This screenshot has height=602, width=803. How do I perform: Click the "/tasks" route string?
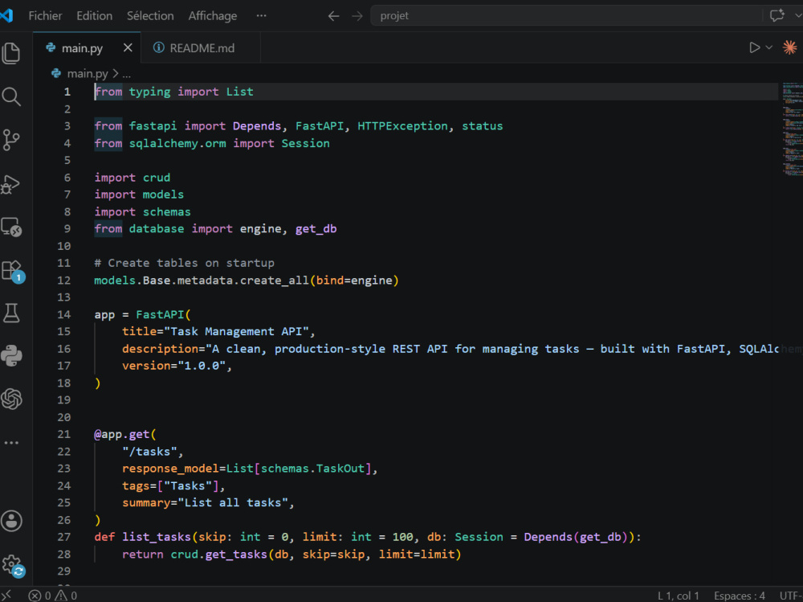tap(149, 452)
